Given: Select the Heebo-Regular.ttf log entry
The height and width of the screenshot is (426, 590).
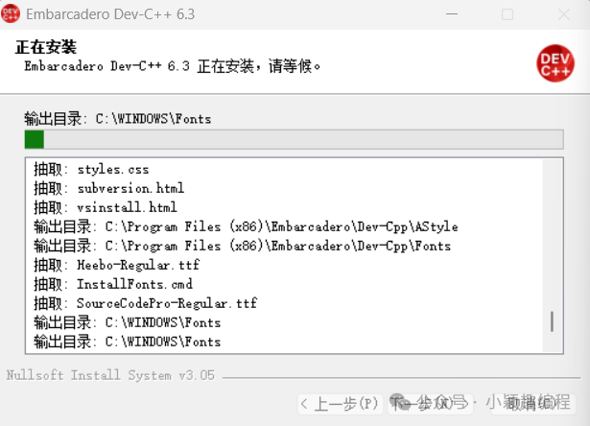Looking at the screenshot, I should (117, 265).
